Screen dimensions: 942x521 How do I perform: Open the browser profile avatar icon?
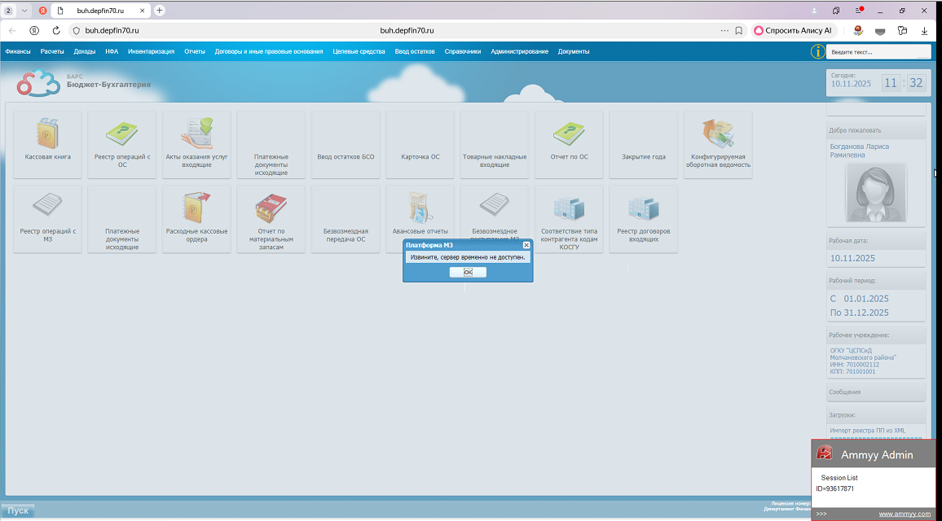pyautogui.click(x=814, y=11)
